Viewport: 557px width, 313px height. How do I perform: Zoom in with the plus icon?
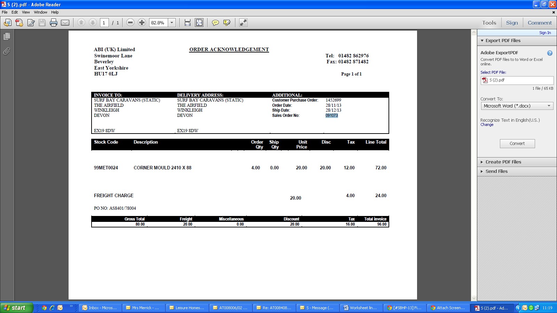click(x=142, y=23)
